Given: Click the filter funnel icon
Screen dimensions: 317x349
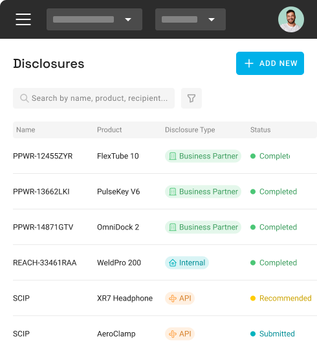Looking at the screenshot, I should pos(191,98).
